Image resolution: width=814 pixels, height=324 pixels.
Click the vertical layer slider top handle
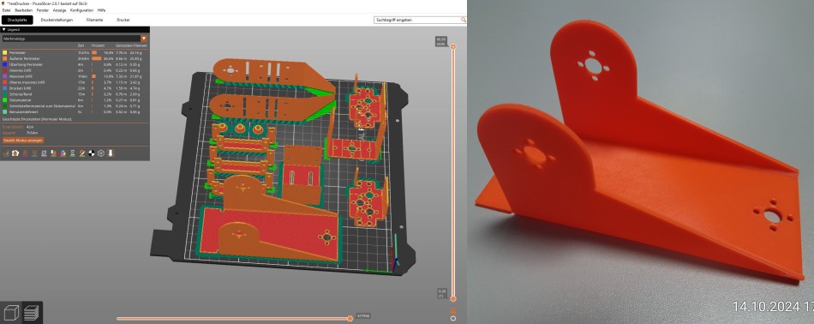tap(453, 47)
